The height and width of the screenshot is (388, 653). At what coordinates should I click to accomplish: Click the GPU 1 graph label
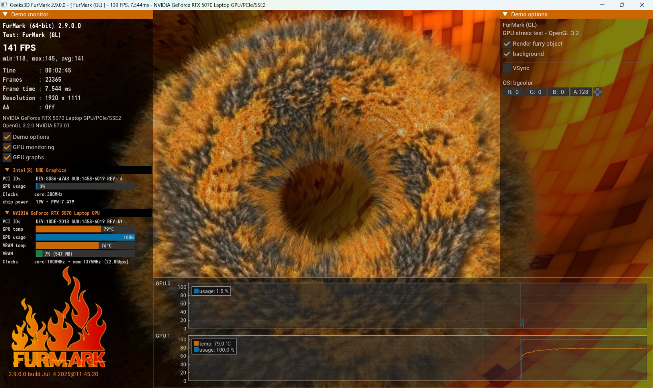163,336
